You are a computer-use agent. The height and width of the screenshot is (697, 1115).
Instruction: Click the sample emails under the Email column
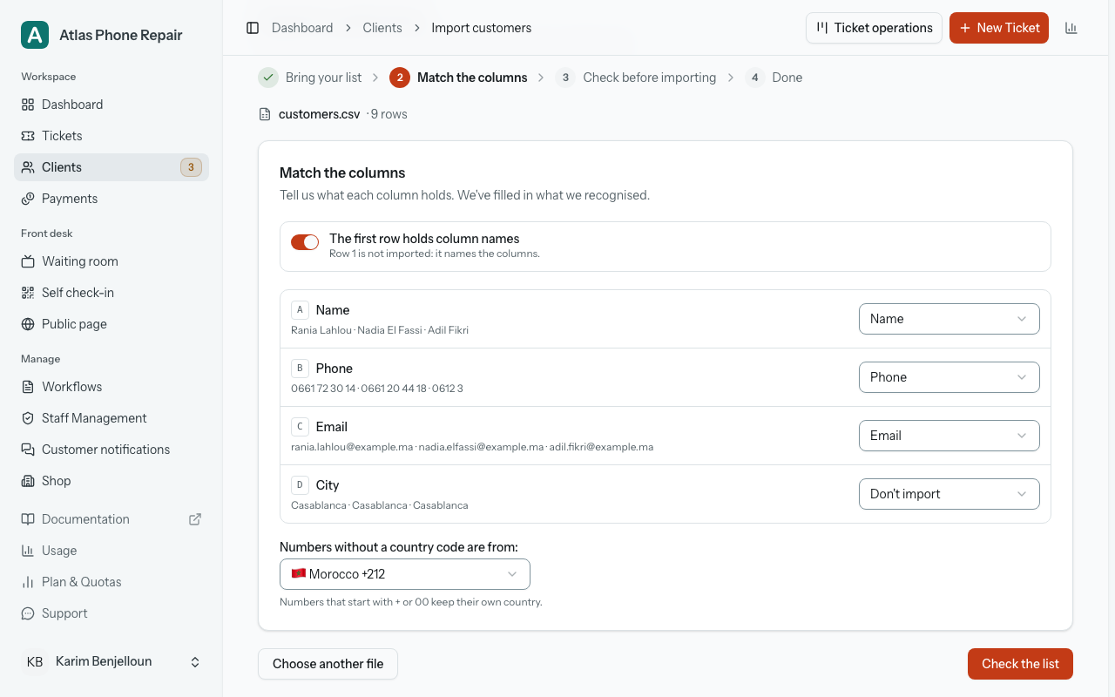[x=472, y=447]
